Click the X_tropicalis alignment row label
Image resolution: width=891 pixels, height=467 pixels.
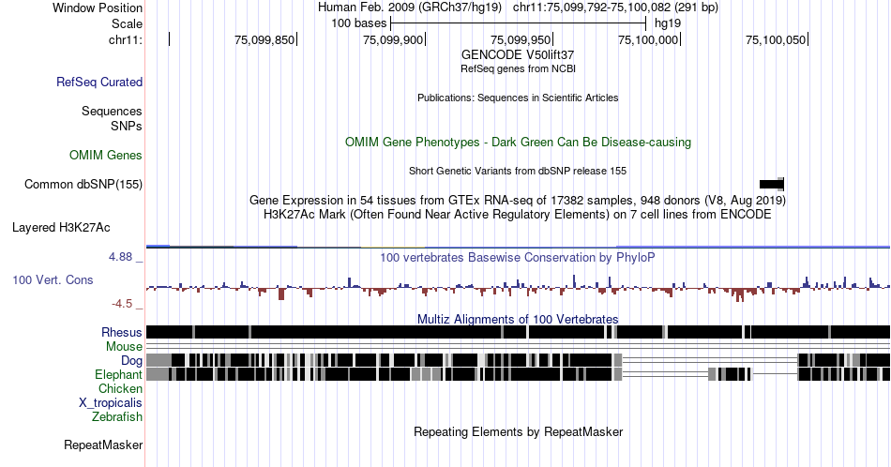[x=111, y=403]
